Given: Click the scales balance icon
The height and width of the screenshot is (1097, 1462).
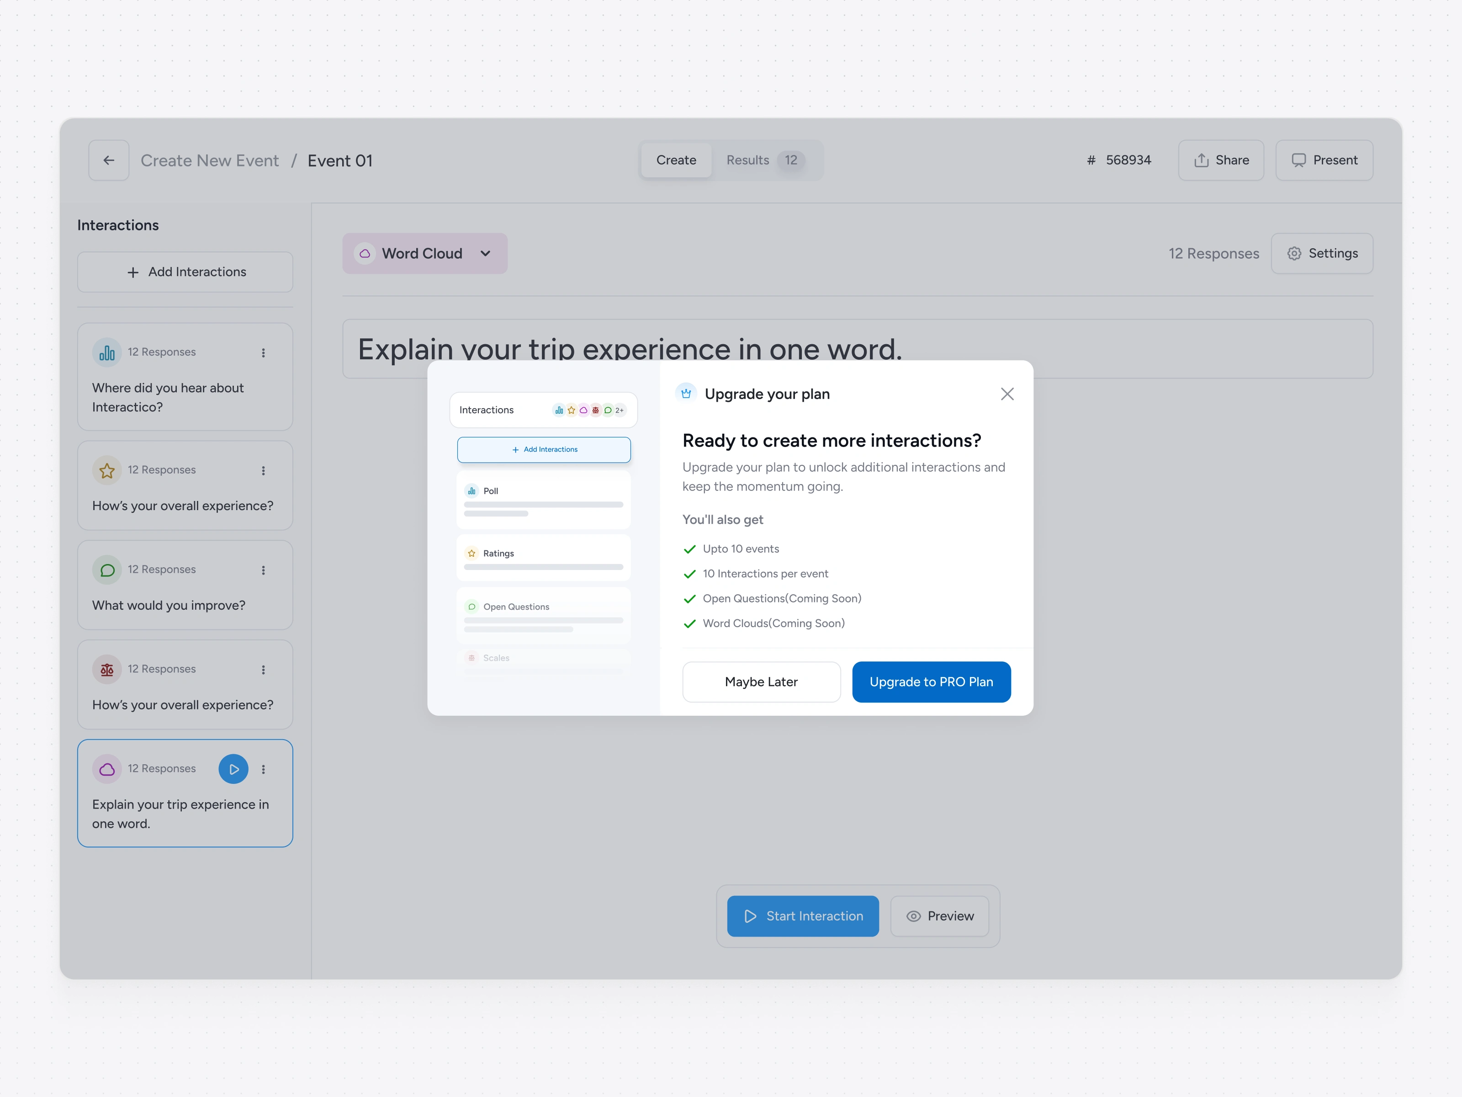Looking at the screenshot, I should point(106,669).
